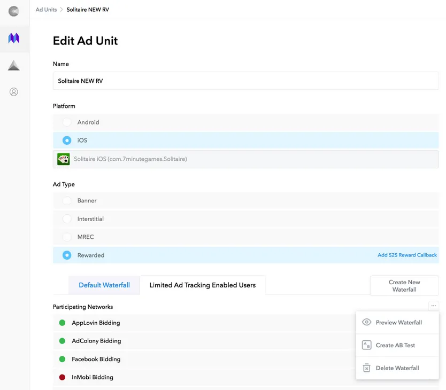
Task: Click the Preview Waterfall eye icon
Action: click(367, 322)
